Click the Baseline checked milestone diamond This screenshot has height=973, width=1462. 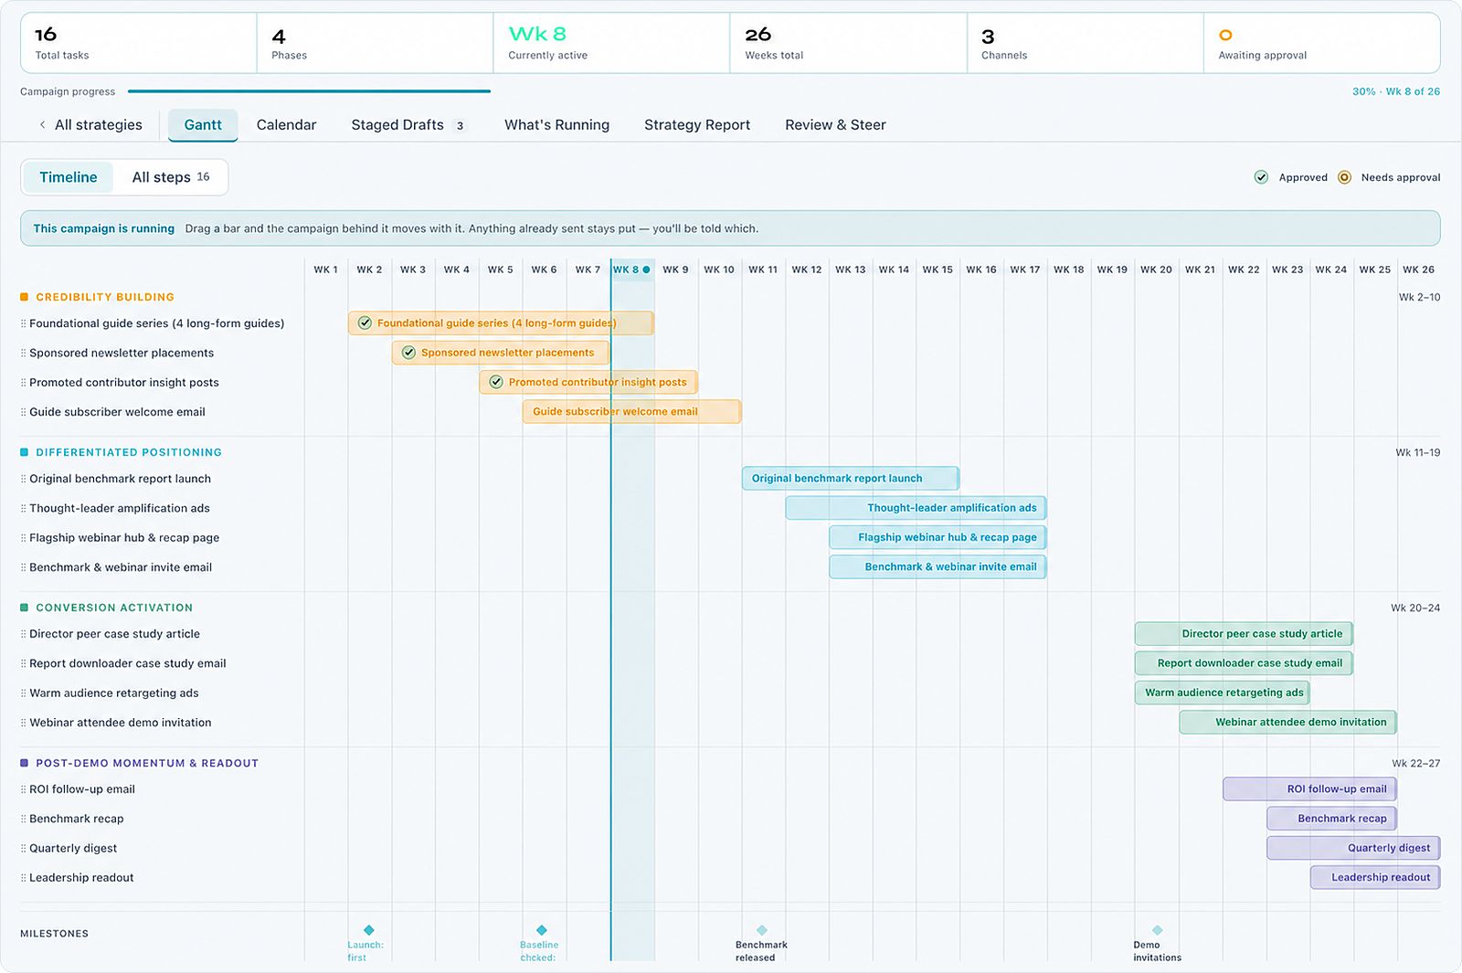click(542, 930)
